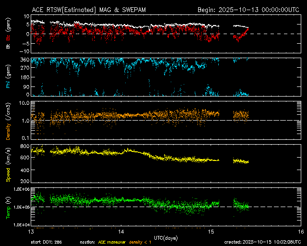Click the Speed (km/s) axis label
307x246 pixels.
[x=8, y=164]
